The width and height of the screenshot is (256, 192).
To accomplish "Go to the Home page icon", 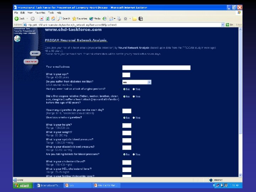I will [x=53, y=19].
